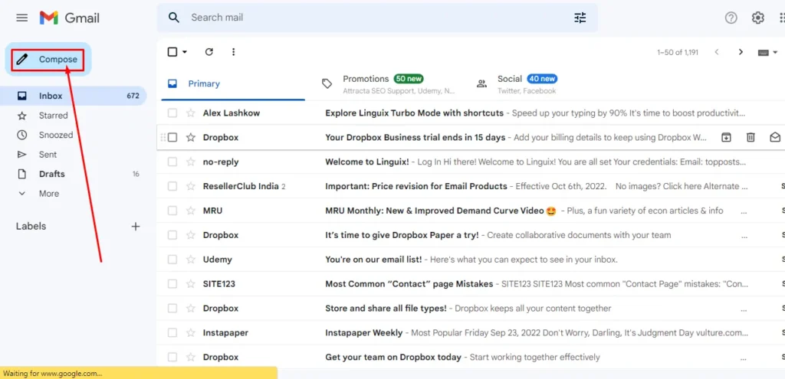Open the three-dot More toolbar menu
This screenshot has width=785, height=379.
233,51
